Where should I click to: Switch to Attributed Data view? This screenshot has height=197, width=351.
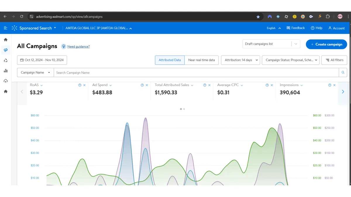(170, 60)
